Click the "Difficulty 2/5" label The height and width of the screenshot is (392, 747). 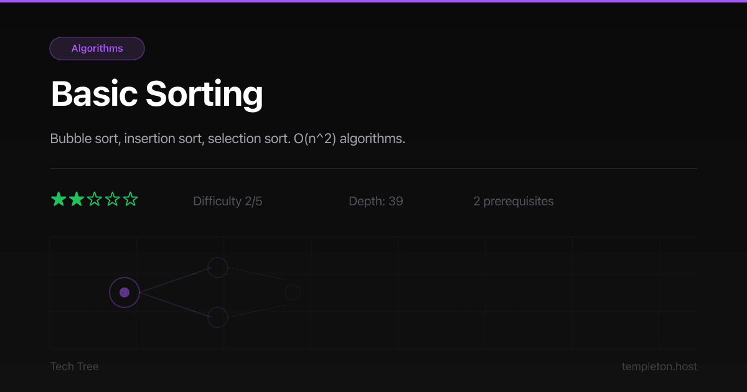pos(228,201)
